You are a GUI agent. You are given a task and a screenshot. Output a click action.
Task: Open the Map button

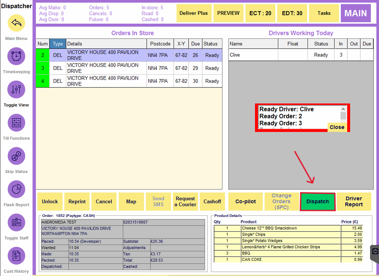(x=131, y=202)
